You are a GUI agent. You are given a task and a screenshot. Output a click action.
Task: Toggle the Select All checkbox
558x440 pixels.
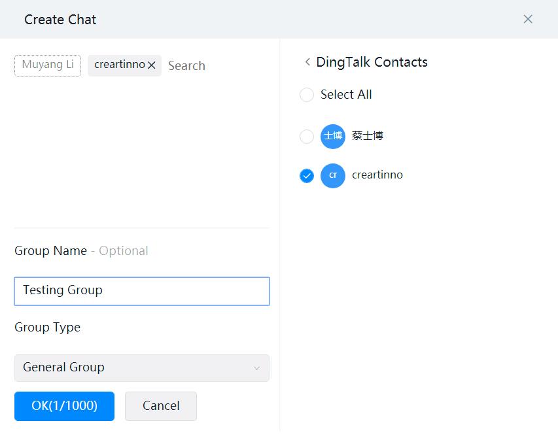[307, 95]
